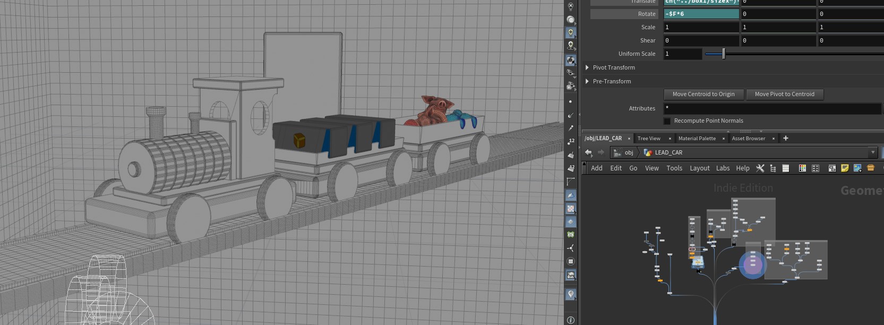The image size is (884, 325).
Task: Go forward with the network path forward arrow
Action: 601,152
